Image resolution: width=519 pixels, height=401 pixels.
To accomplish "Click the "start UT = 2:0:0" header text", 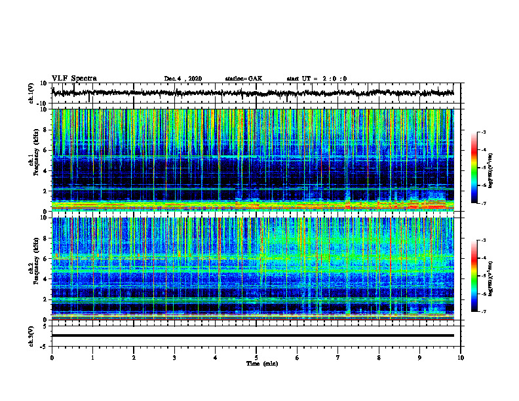I will (317, 79).
